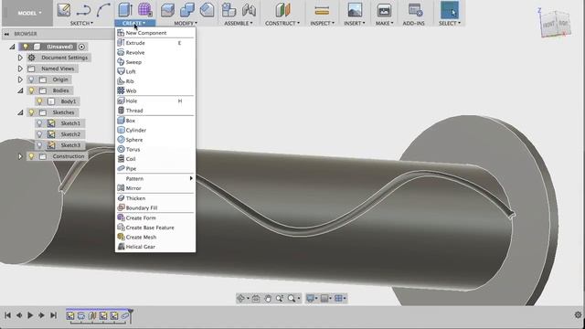
Task: Hide Body1 using its light bulb
Action: 39,101
